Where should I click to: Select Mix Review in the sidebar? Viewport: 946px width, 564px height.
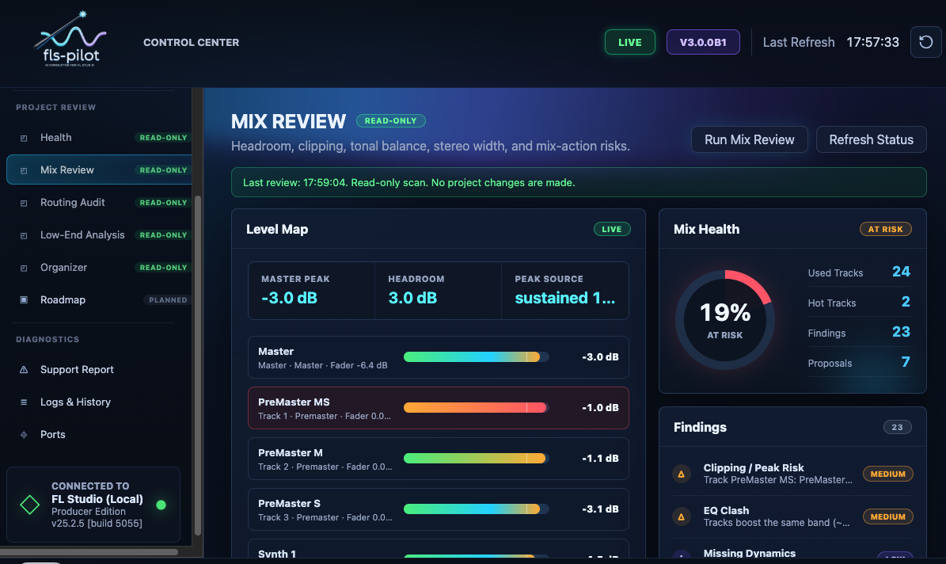tap(99, 170)
